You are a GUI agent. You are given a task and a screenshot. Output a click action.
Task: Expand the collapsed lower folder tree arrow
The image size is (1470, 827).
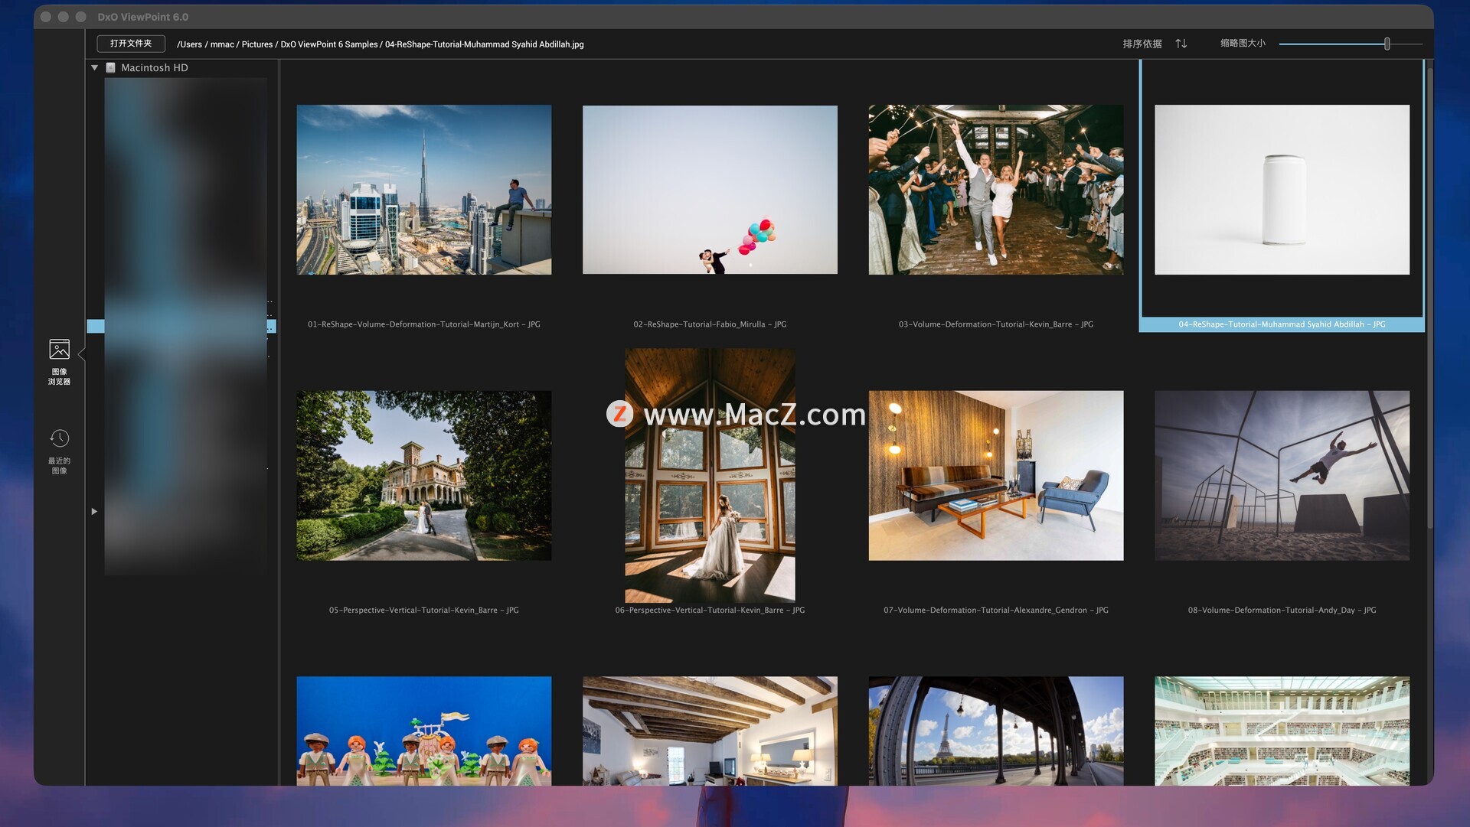(x=94, y=511)
